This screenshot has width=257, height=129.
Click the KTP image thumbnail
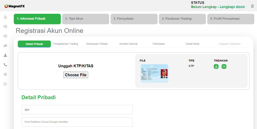pyautogui.click(x=154, y=74)
